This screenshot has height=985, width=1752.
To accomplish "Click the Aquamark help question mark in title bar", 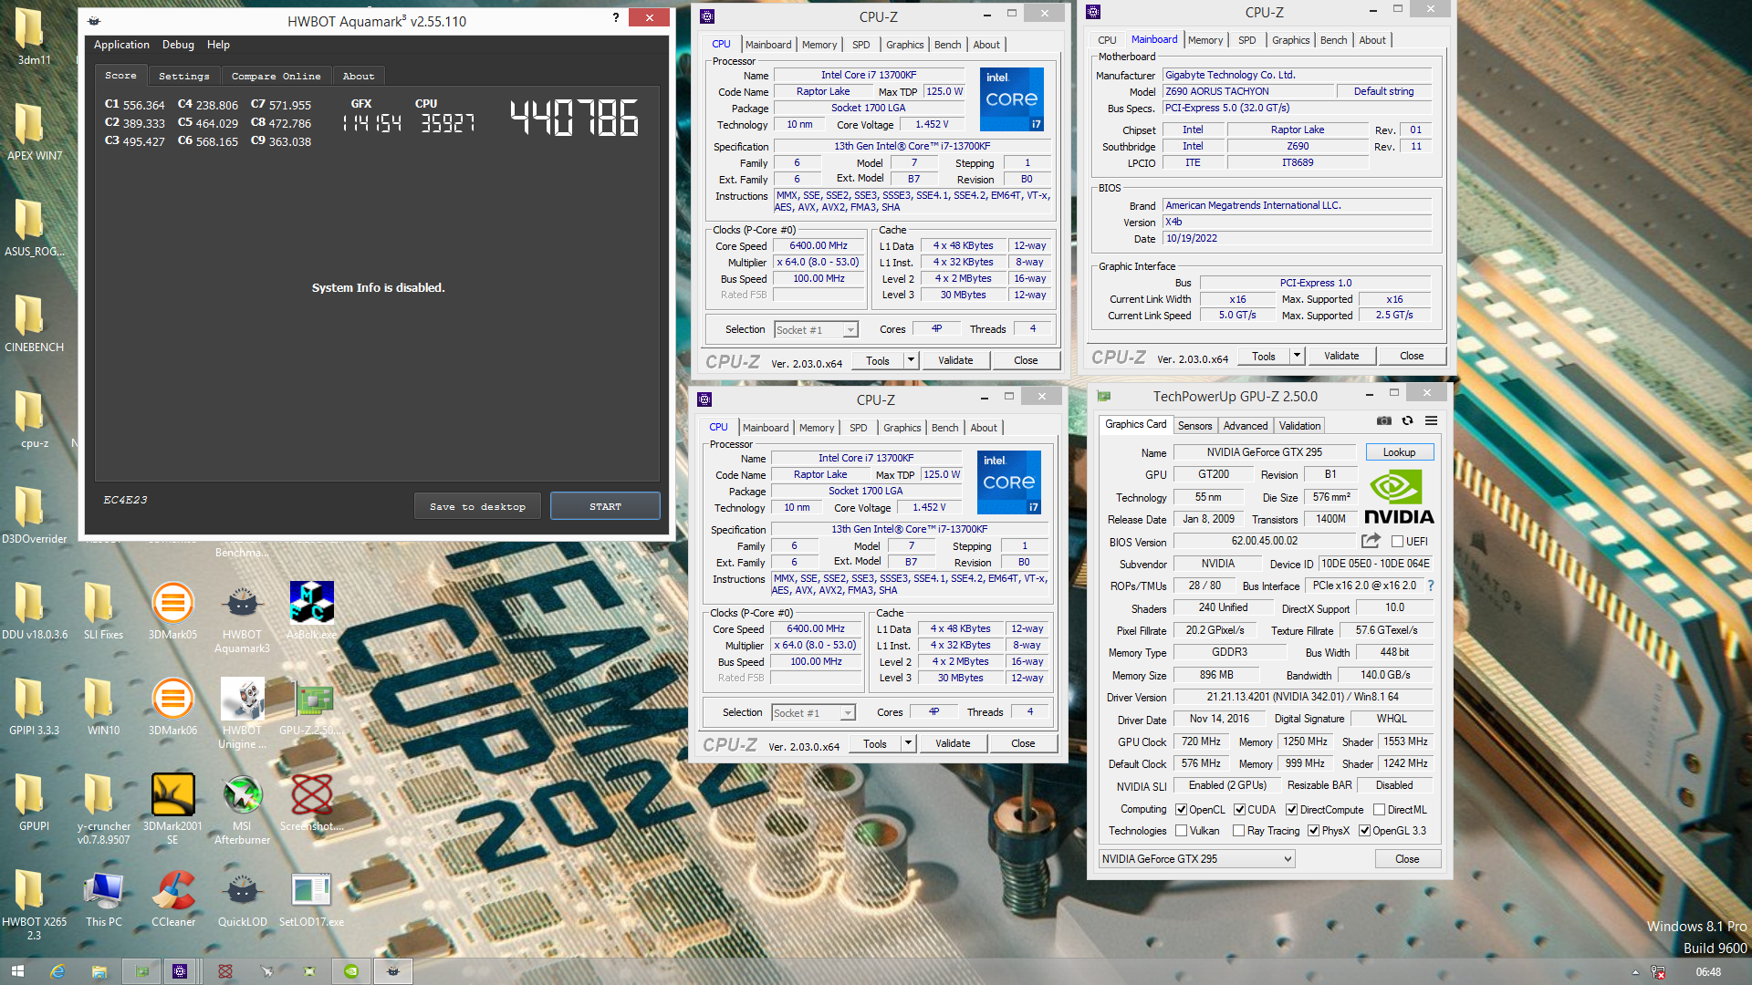I will pyautogui.click(x=615, y=17).
